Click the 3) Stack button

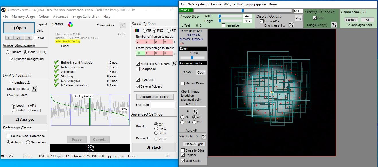154,147
